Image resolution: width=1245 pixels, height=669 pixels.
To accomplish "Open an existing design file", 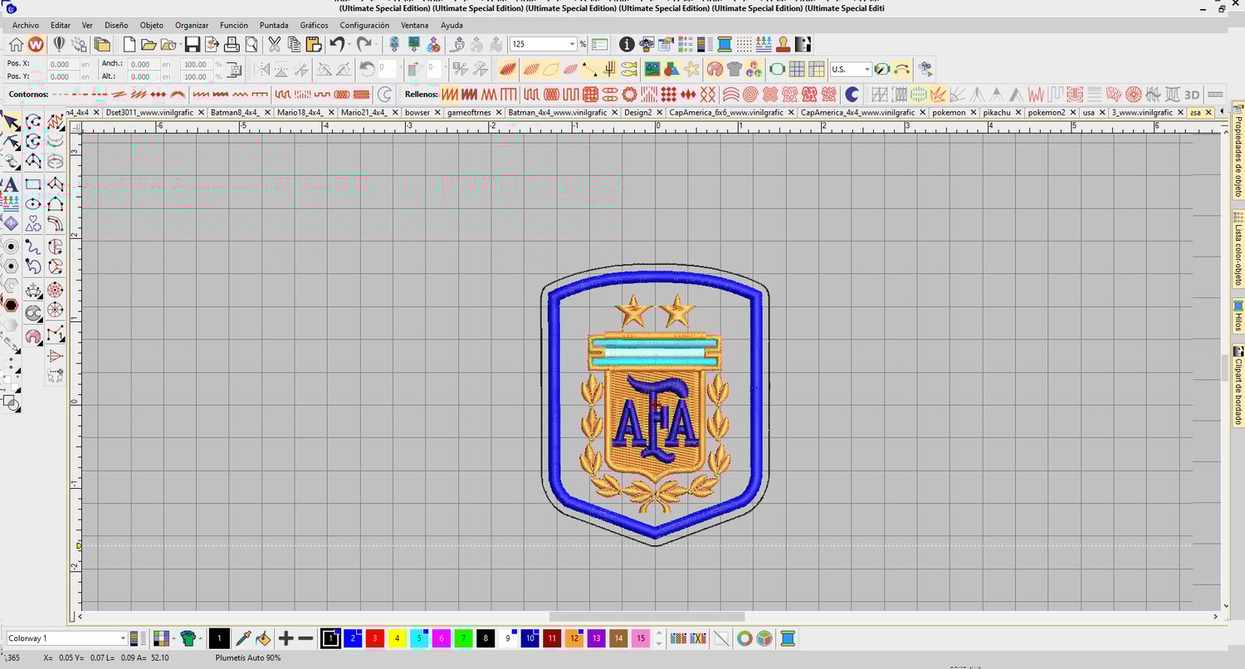I will pyautogui.click(x=148, y=44).
